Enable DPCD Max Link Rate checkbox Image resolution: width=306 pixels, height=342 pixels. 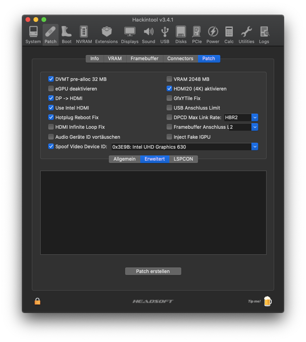(x=169, y=117)
